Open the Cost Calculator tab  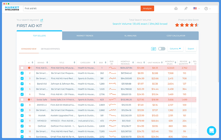point(176,36)
